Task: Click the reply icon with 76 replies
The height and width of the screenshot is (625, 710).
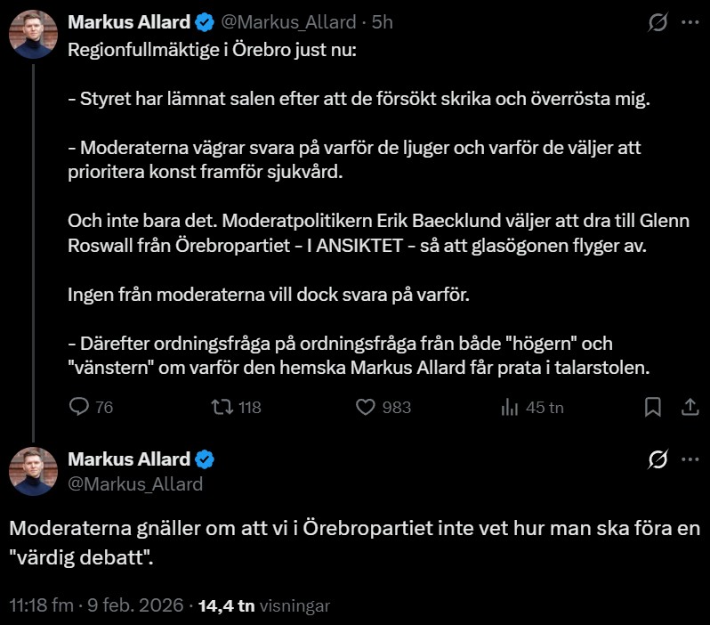Action: point(79,407)
